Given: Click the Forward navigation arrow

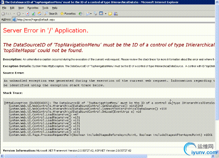Looking at the screenshot, I should (18, 14).
